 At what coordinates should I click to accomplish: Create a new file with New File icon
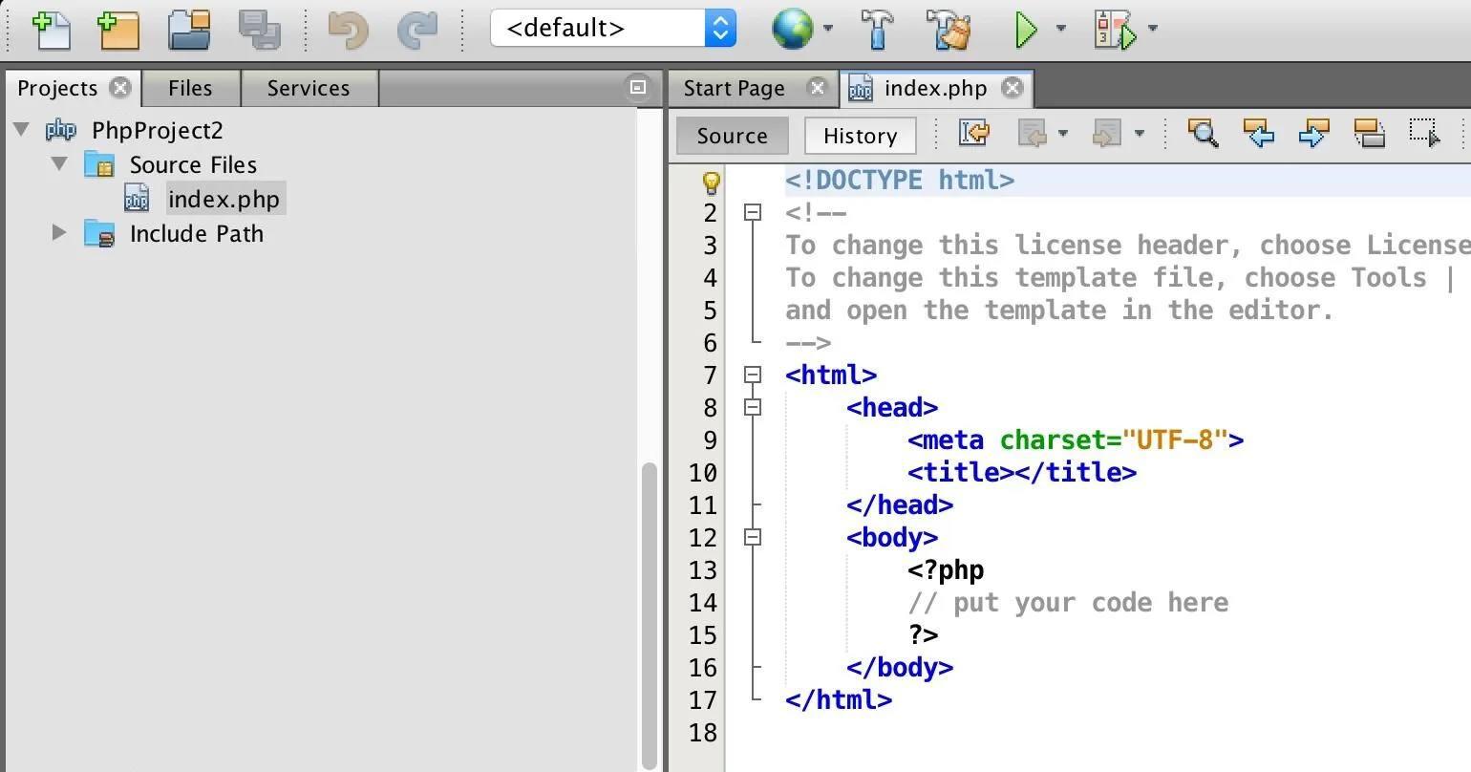coord(52,29)
